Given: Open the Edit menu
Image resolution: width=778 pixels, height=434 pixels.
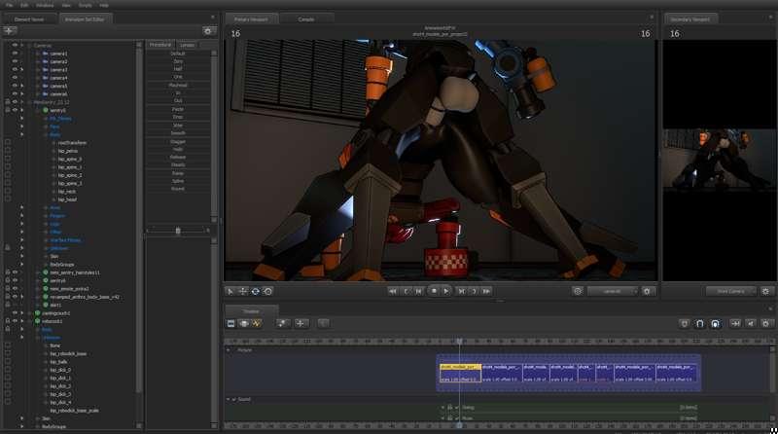Looking at the screenshot, I should (x=24, y=5).
